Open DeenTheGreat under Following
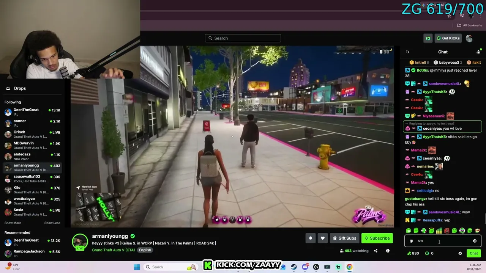 [32, 112]
